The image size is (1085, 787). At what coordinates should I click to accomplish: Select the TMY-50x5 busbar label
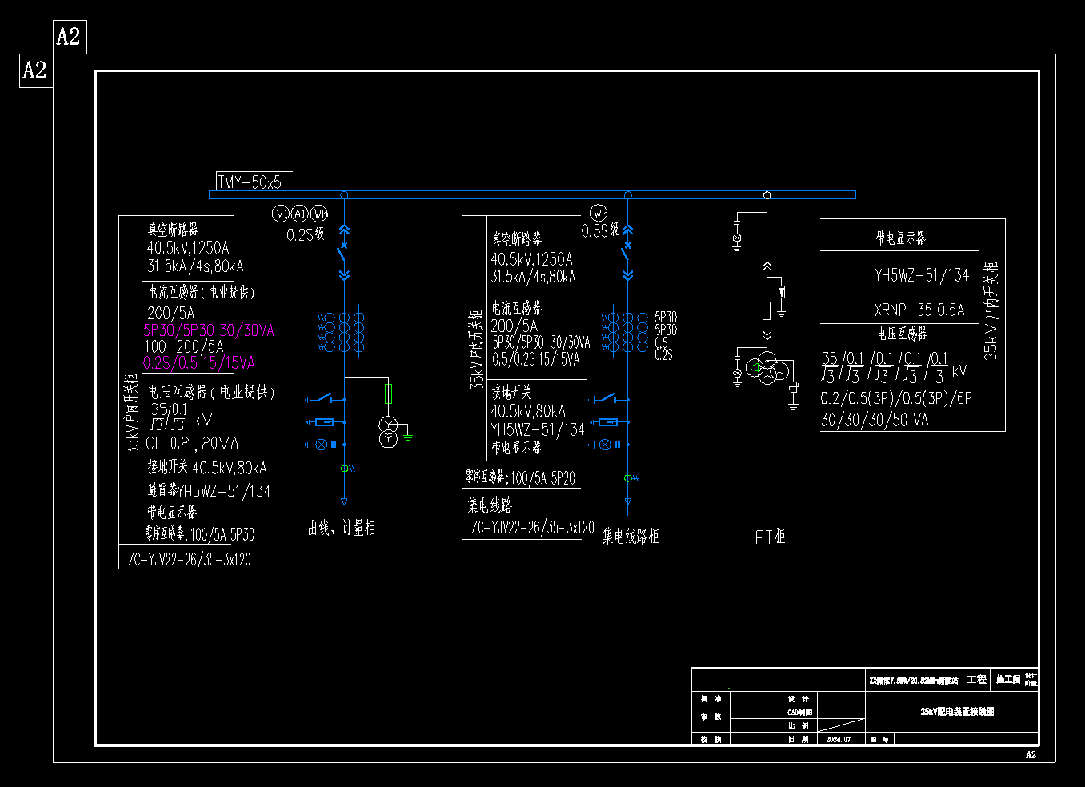click(x=250, y=182)
